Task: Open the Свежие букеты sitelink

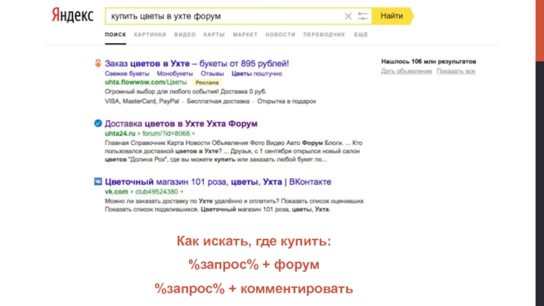Action: 127,73
